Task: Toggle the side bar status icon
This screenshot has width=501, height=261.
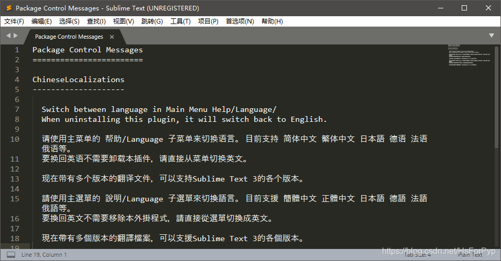Action: [11, 255]
